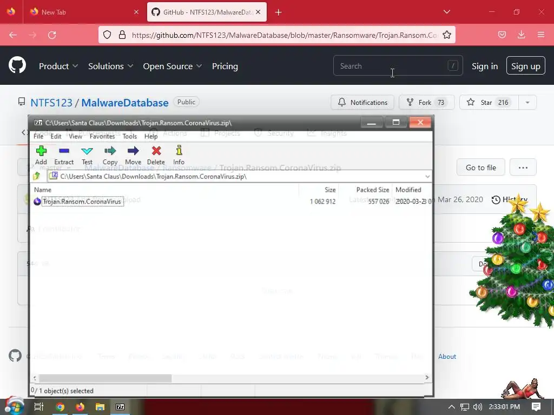Click the Task View taskbar icon
This screenshot has width=554, height=415.
point(39,407)
